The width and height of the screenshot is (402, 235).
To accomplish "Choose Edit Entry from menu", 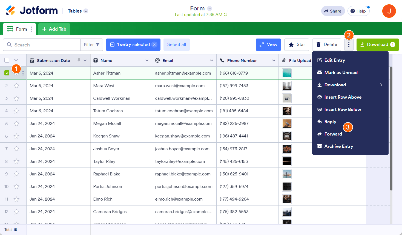I will (350, 60).
